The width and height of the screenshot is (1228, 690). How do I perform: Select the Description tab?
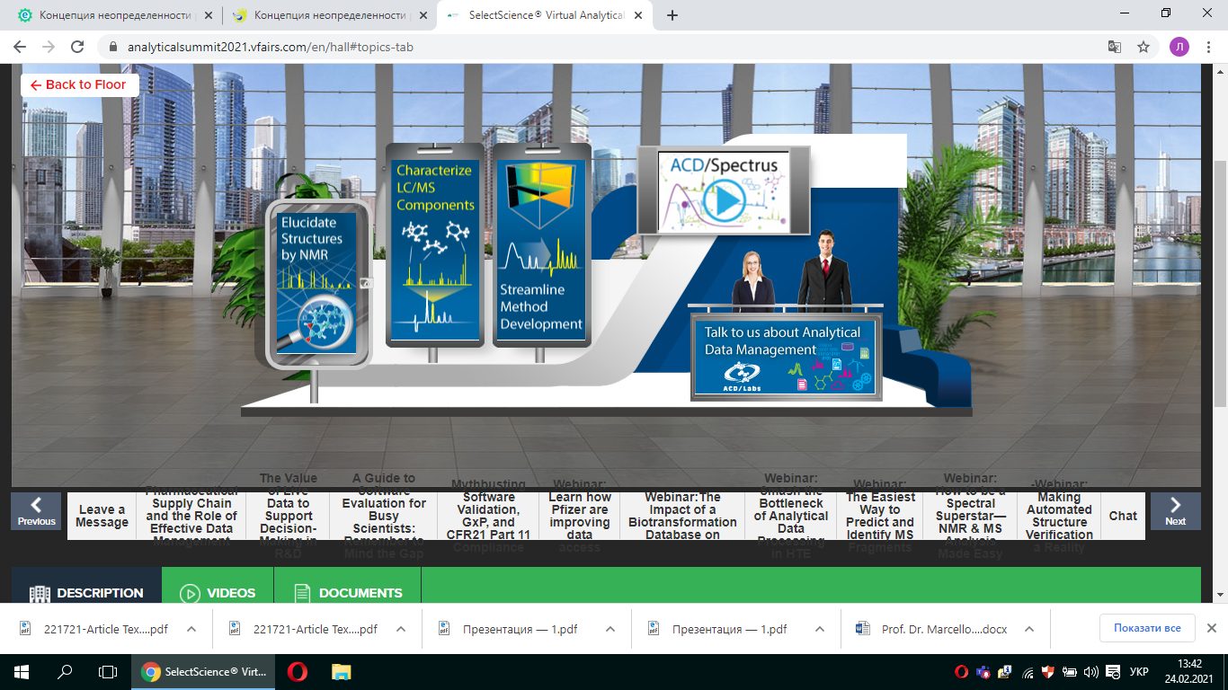(x=86, y=593)
